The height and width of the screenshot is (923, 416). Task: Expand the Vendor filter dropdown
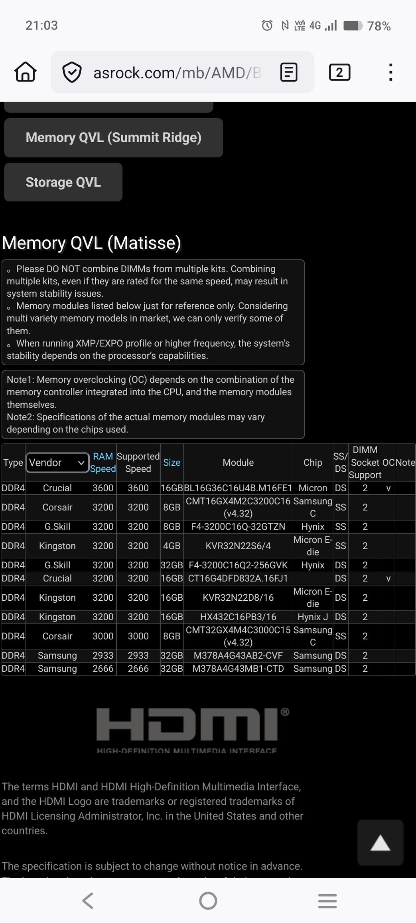coord(57,462)
